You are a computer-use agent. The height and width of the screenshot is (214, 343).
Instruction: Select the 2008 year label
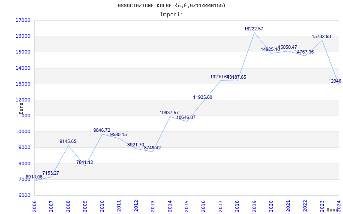click(x=68, y=206)
